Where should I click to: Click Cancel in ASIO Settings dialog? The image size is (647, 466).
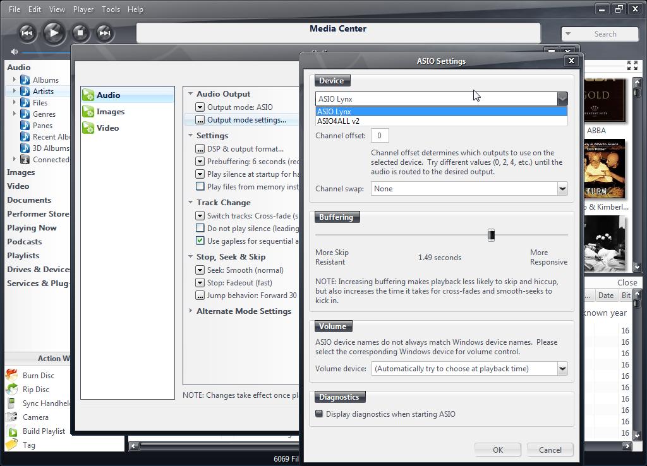pos(550,450)
